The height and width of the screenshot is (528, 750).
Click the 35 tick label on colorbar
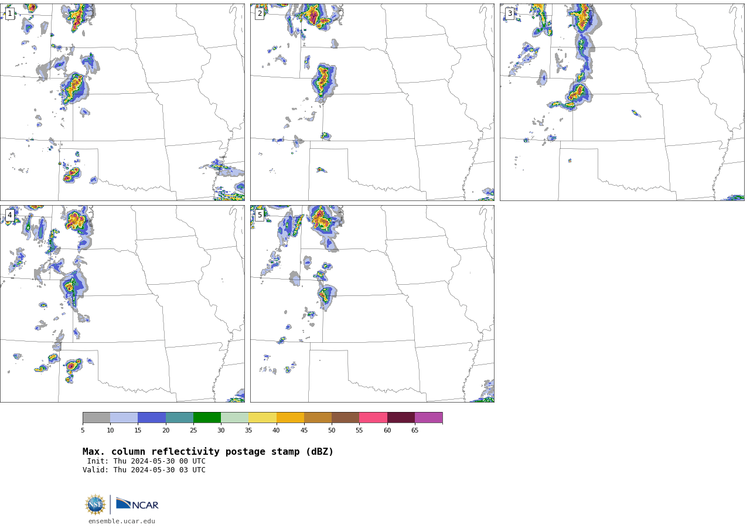pos(248,431)
